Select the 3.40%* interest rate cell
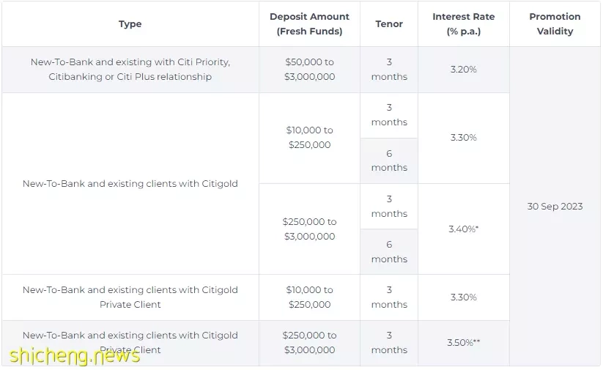This screenshot has height=370, width=603. point(463,229)
